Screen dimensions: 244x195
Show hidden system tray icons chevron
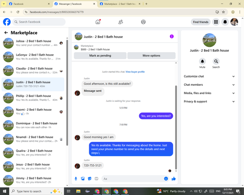tap(191, 191)
